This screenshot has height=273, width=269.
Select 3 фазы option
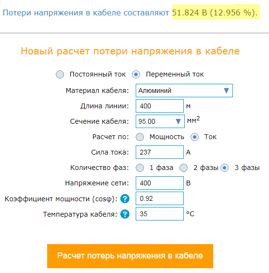[x=225, y=168]
